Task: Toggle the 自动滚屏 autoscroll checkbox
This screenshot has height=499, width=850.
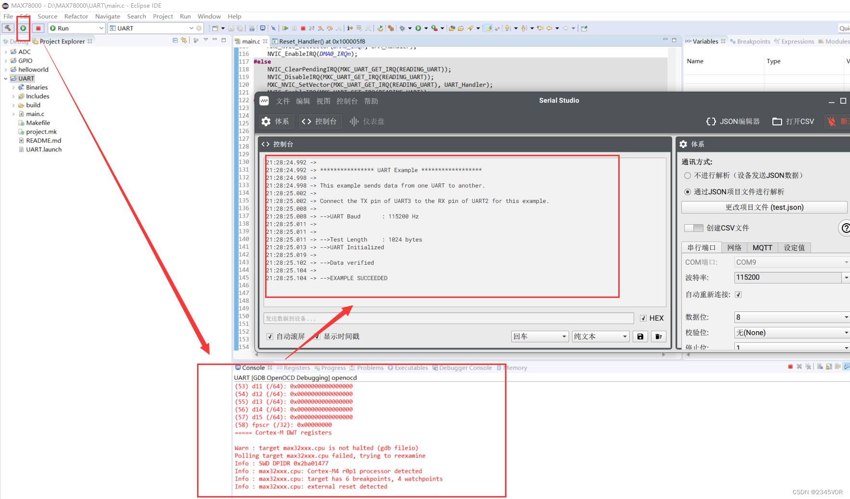Action: [x=270, y=337]
